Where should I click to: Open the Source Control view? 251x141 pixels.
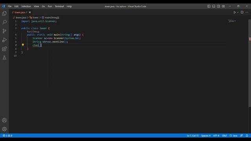click(x=4, y=31)
